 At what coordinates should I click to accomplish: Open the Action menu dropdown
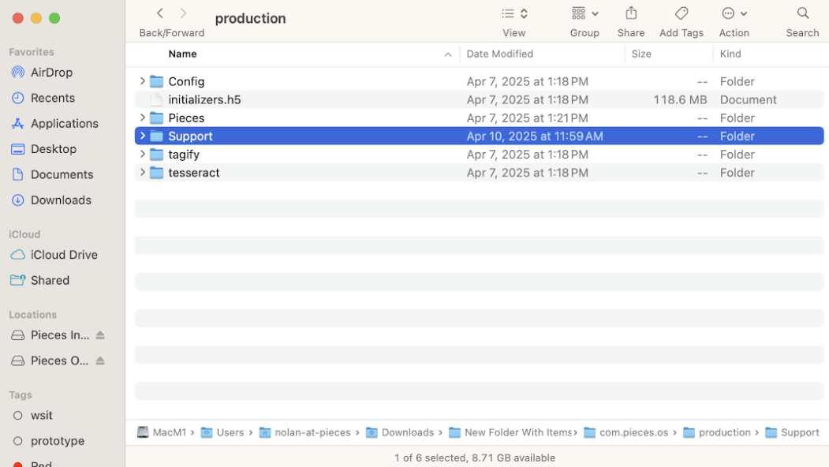(x=734, y=13)
